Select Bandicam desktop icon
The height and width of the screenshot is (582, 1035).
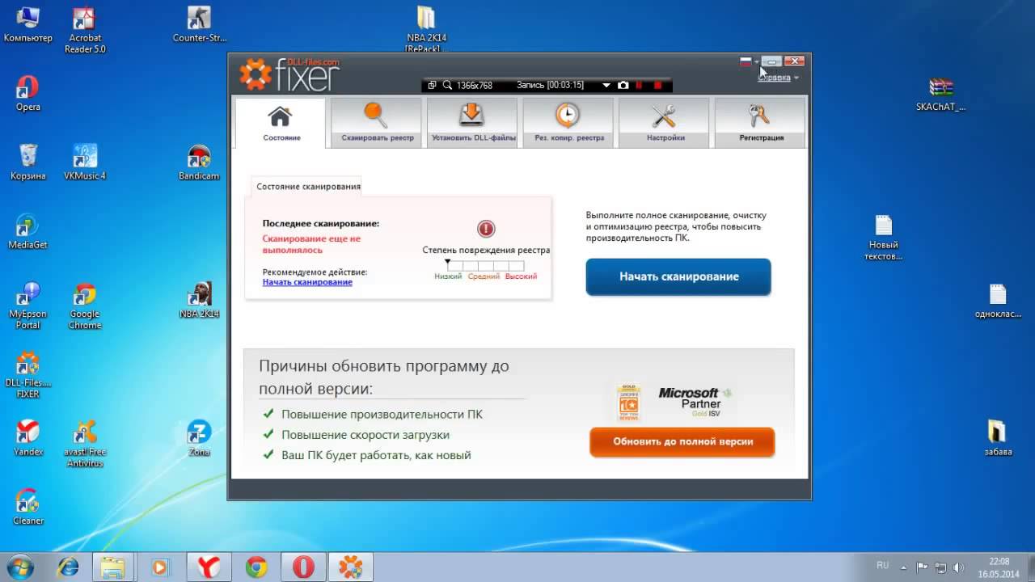point(199,162)
